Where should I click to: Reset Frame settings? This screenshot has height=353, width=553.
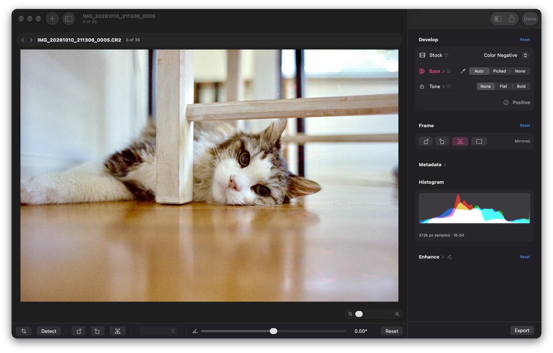coord(525,126)
